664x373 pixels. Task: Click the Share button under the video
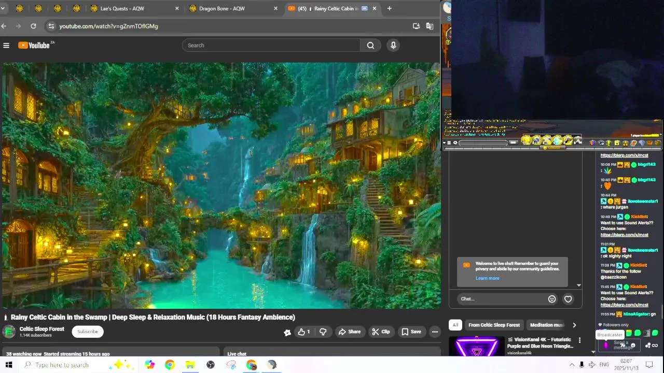350,332
